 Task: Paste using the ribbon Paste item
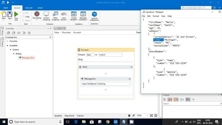[26, 20]
